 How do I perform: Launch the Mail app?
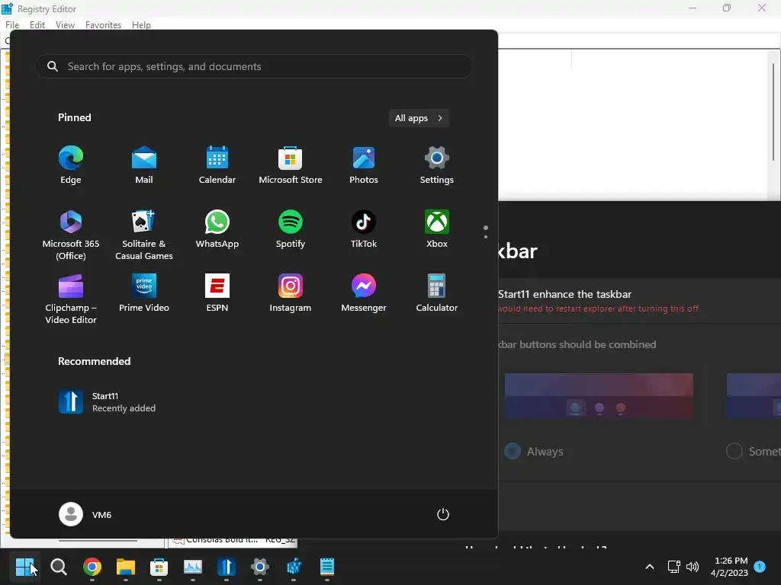pos(144,165)
